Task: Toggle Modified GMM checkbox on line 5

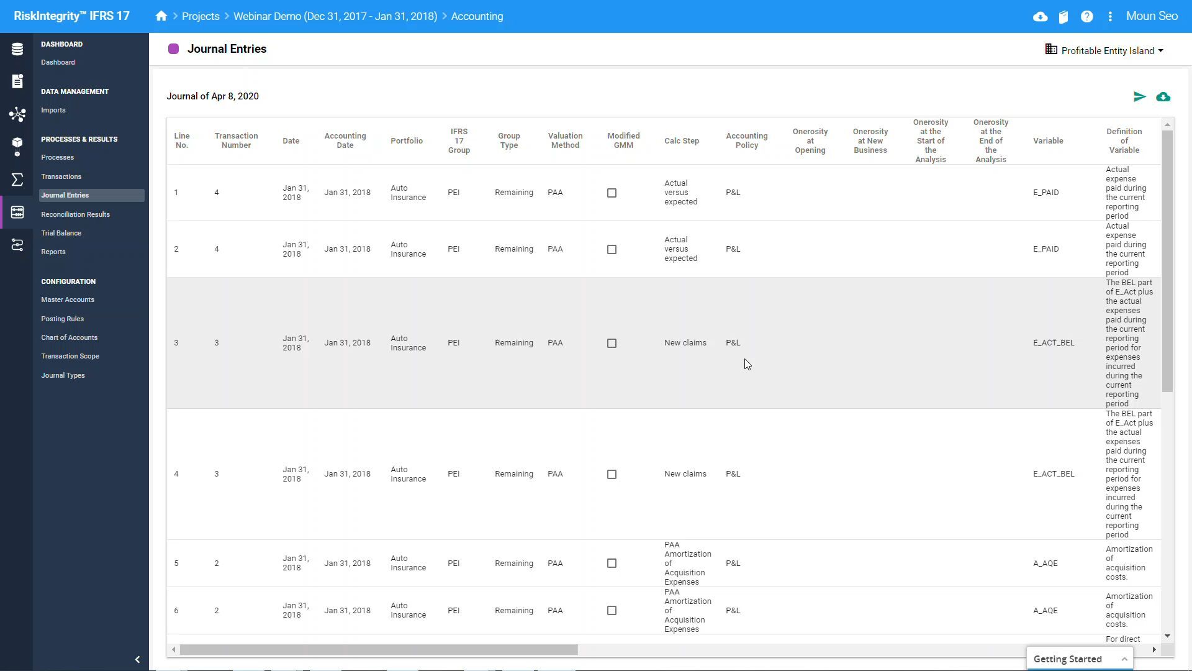Action: click(612, 564)
